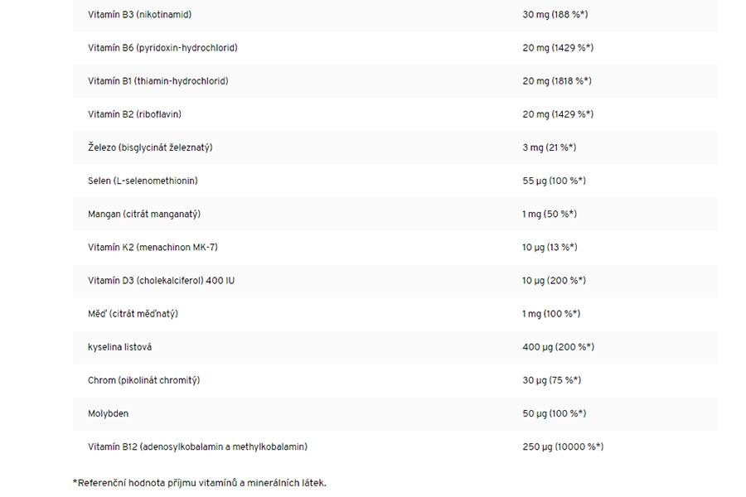Click the Chrom (pikolinát chromitý) text
The image size is (746, 497).
coord(143,380)
